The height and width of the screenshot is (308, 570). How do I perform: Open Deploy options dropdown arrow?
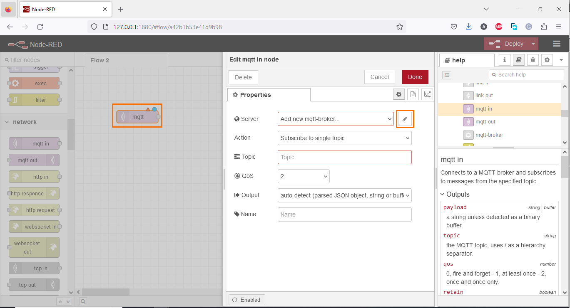tap(533, 44)
